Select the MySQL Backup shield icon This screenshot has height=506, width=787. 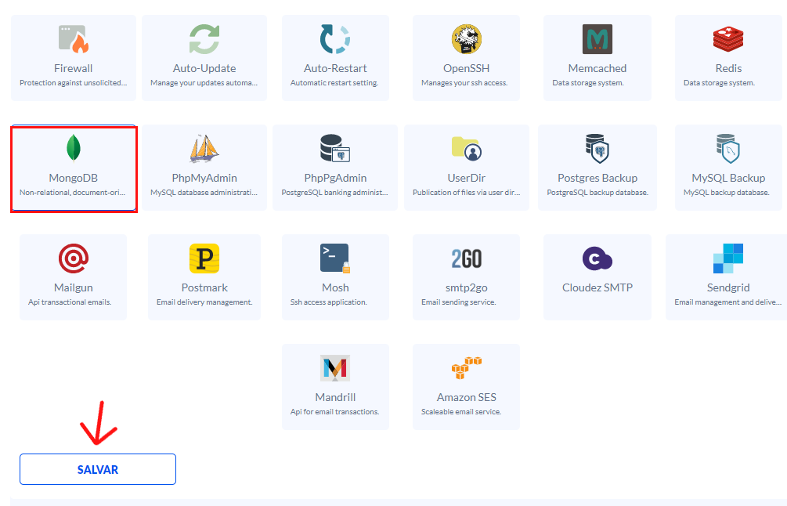point(728,148)
